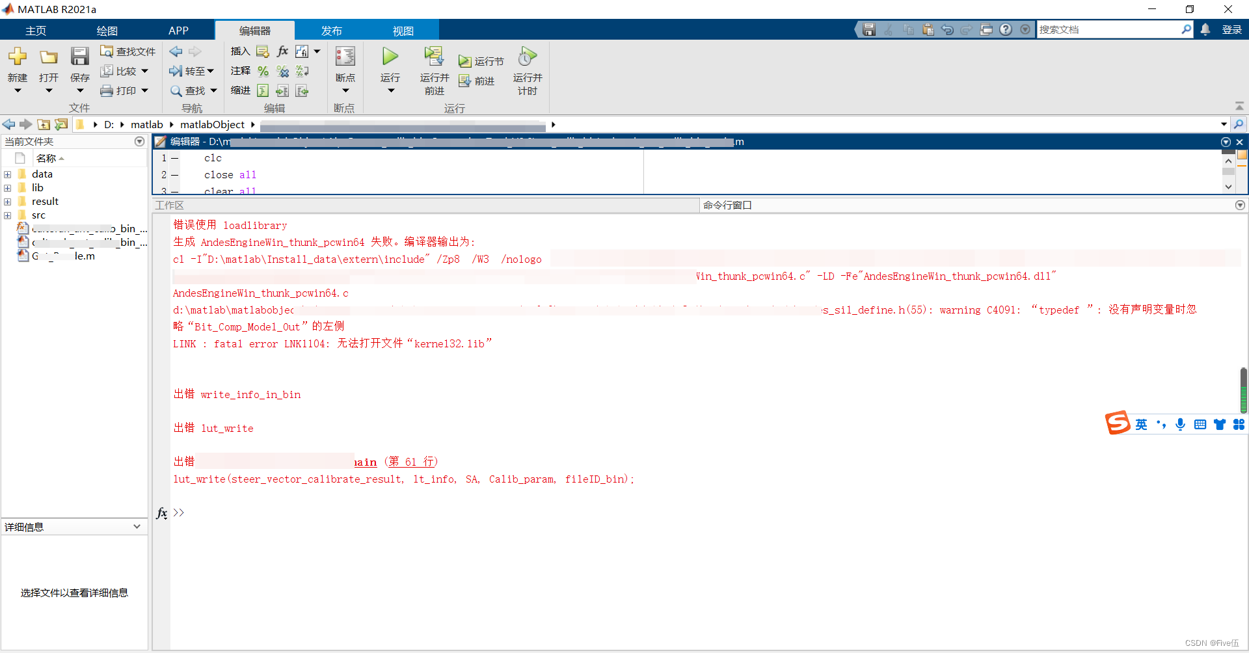Switch to the 视图 tab

tap(403, 31)
